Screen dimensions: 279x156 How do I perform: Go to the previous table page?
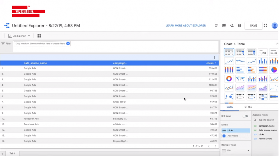pyautogui.click(x=209, y=146)
